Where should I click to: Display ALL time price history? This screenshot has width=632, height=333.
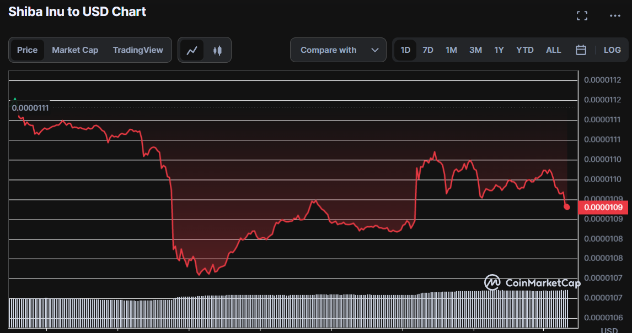554,50
